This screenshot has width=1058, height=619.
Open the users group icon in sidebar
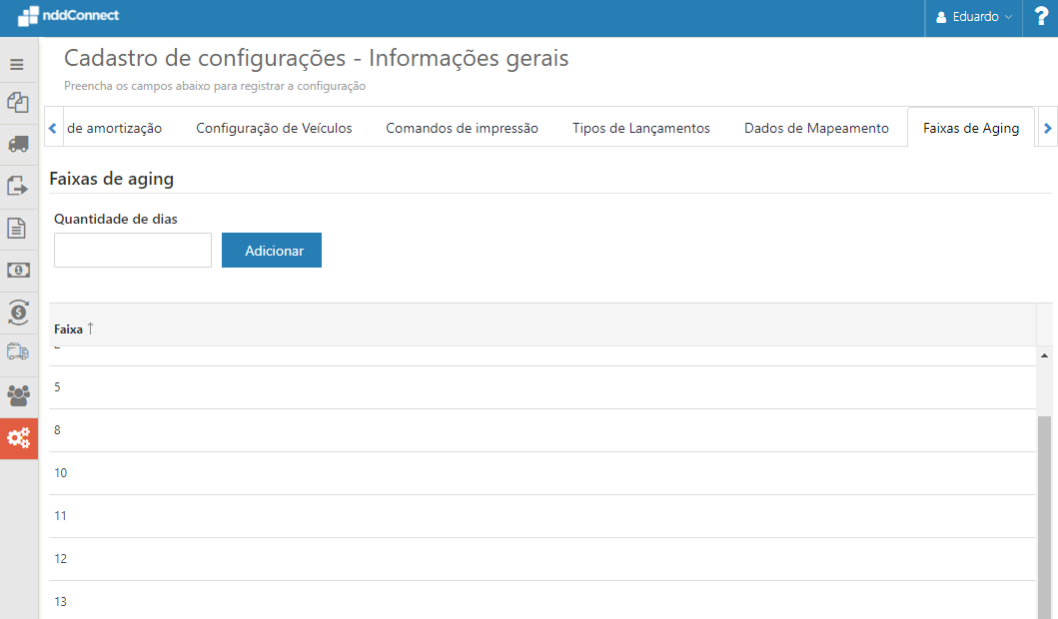[17, 396]
